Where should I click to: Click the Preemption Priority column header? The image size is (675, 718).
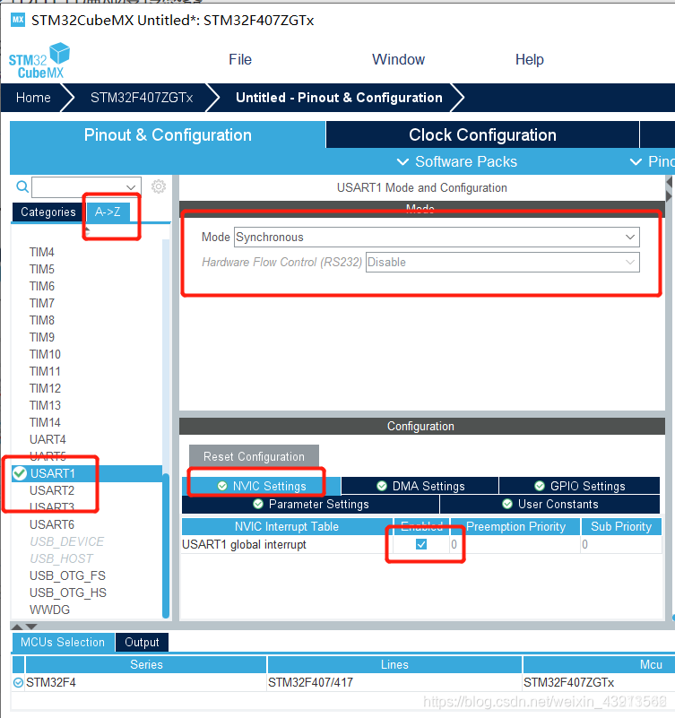515,526
